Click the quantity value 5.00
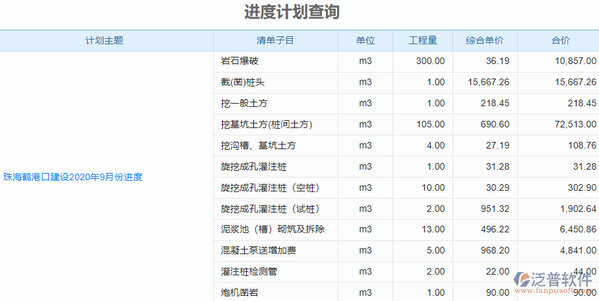Viewport: 599px width, 301px height. [x=435, y=251]
